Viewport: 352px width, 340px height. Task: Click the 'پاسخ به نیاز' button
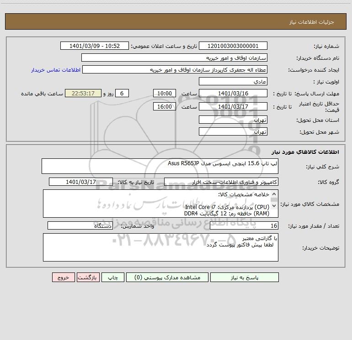pos(245,277)
